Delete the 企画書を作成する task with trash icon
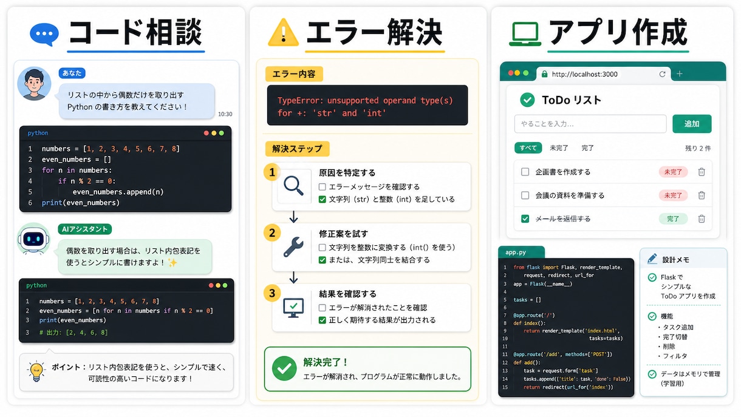This screenshot has width=741, height=417. (x=702, y=172)
